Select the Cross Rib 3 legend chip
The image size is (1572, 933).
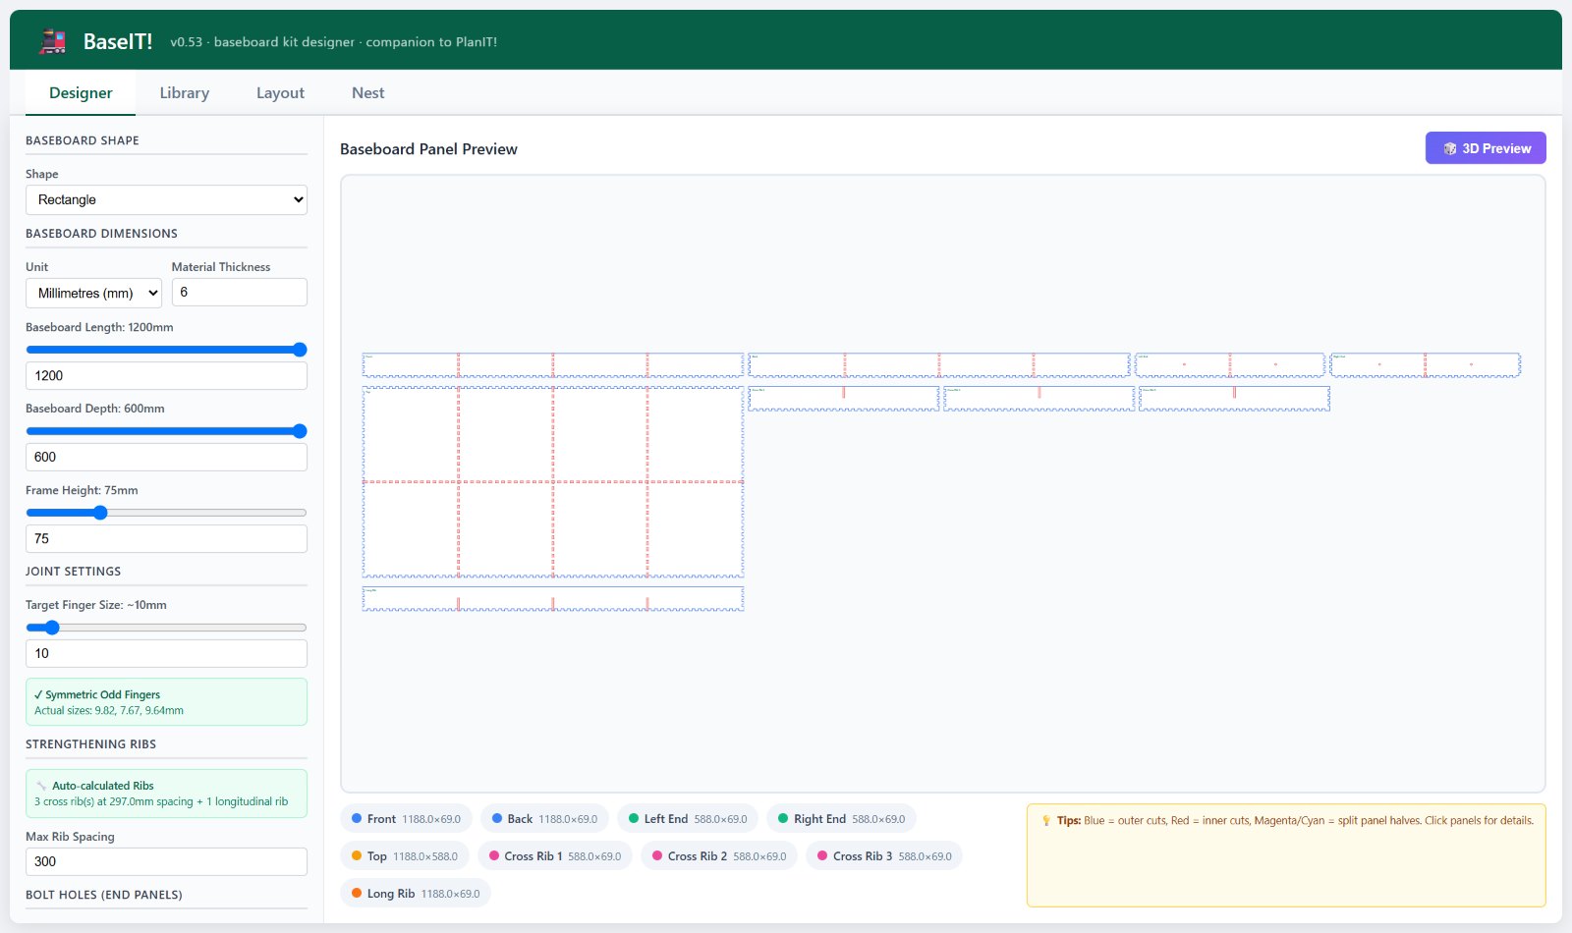[884, 856]
